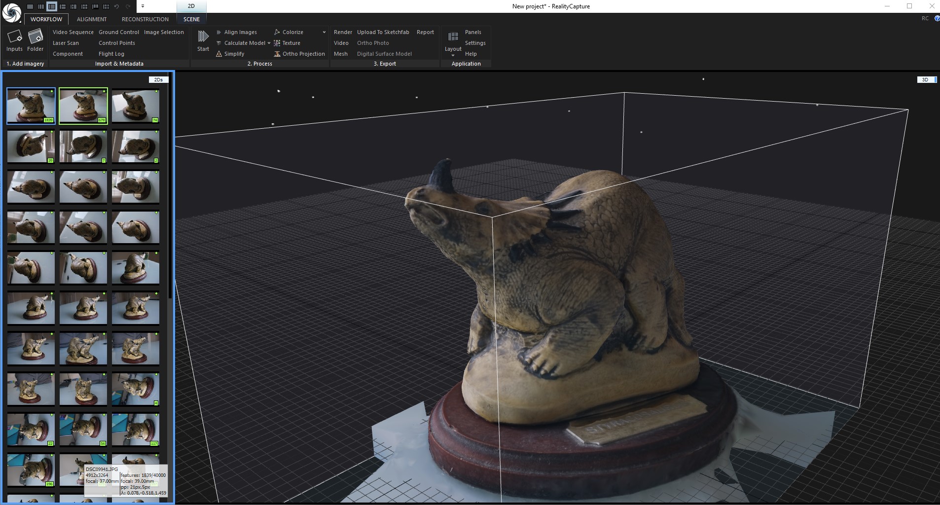Expand the Calculate Model dropdown arrow

[x=269, y=43]
